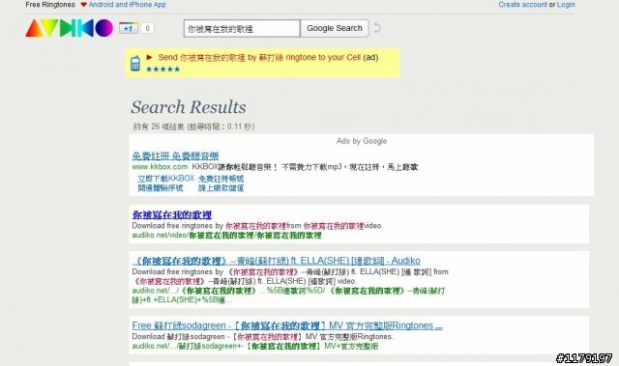Click the Audiko rainbow logo
The image size is (619, 366).
(x=69, y=28)
